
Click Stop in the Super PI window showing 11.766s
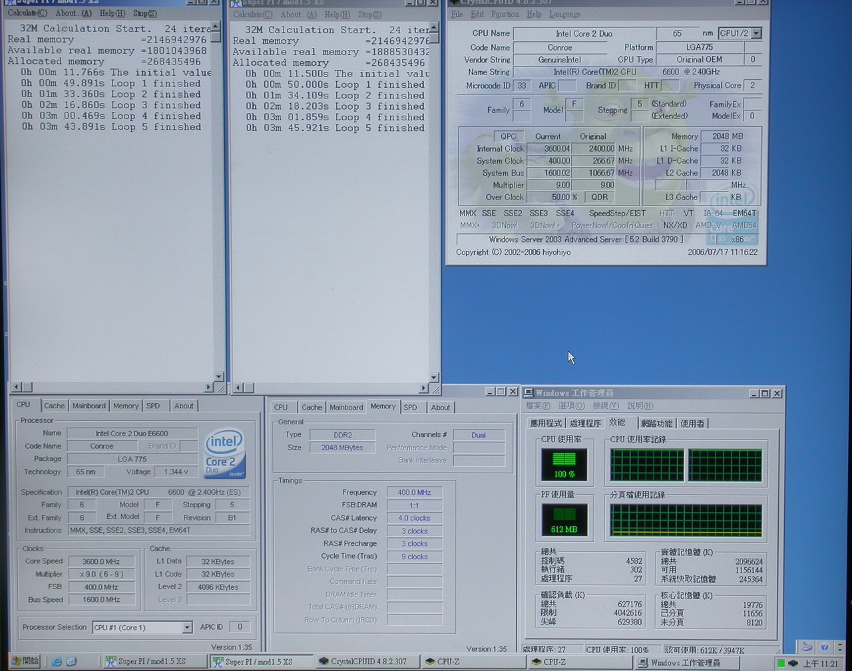point(144,13)
